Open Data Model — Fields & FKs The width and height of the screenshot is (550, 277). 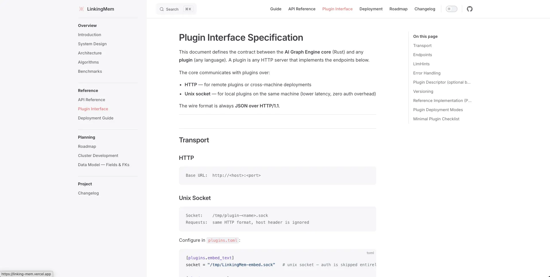104,165
